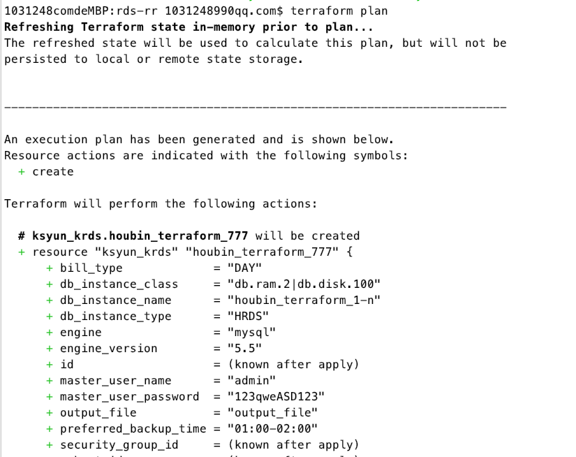Click the "HRDS" instance type value
This screenshot has height=457, width=576.
(248, 317)
